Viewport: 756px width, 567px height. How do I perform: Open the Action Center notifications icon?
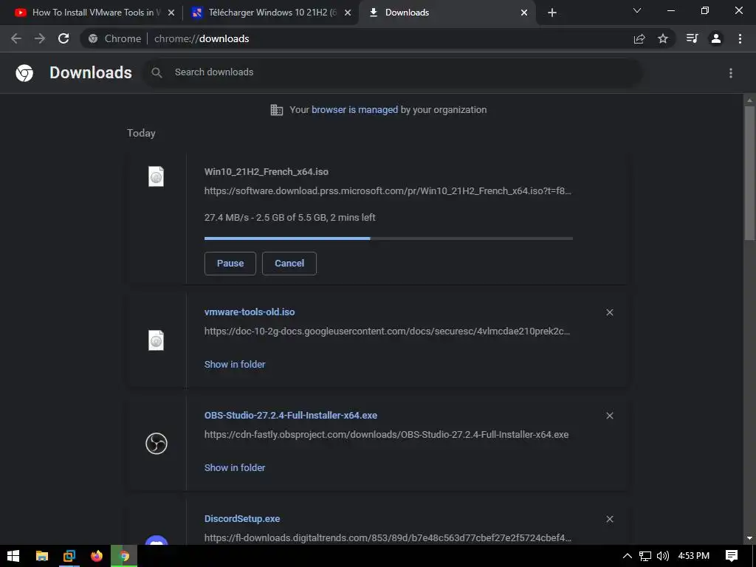732,556
